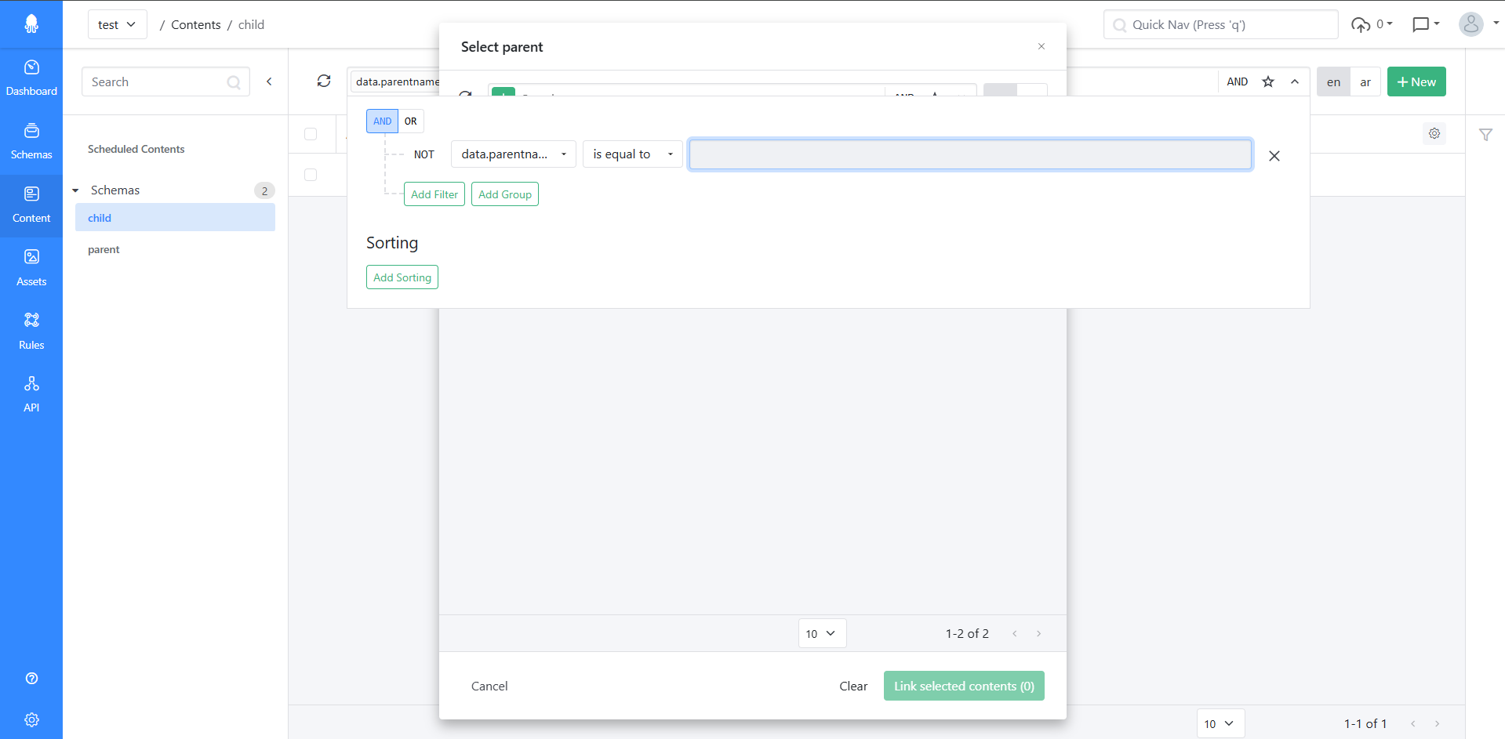
Task: Click the filter value input field
Action: click(969, 154)
